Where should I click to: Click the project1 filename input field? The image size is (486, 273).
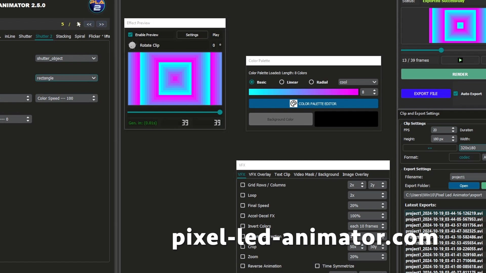[x=468, y=177]
